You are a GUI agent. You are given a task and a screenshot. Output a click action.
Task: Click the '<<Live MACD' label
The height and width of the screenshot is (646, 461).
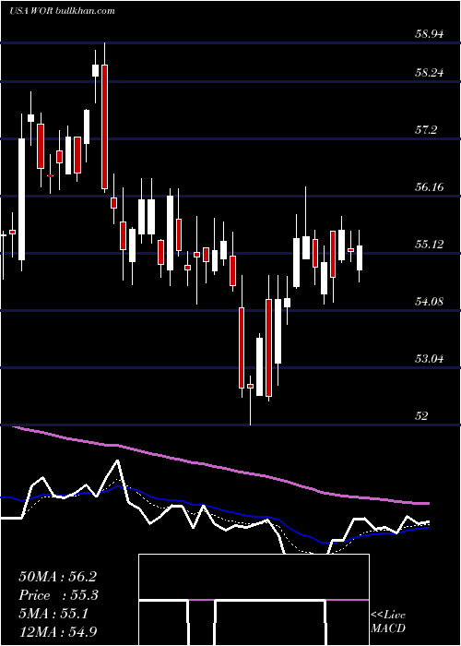pyautogui.click(x=388, y=621)
